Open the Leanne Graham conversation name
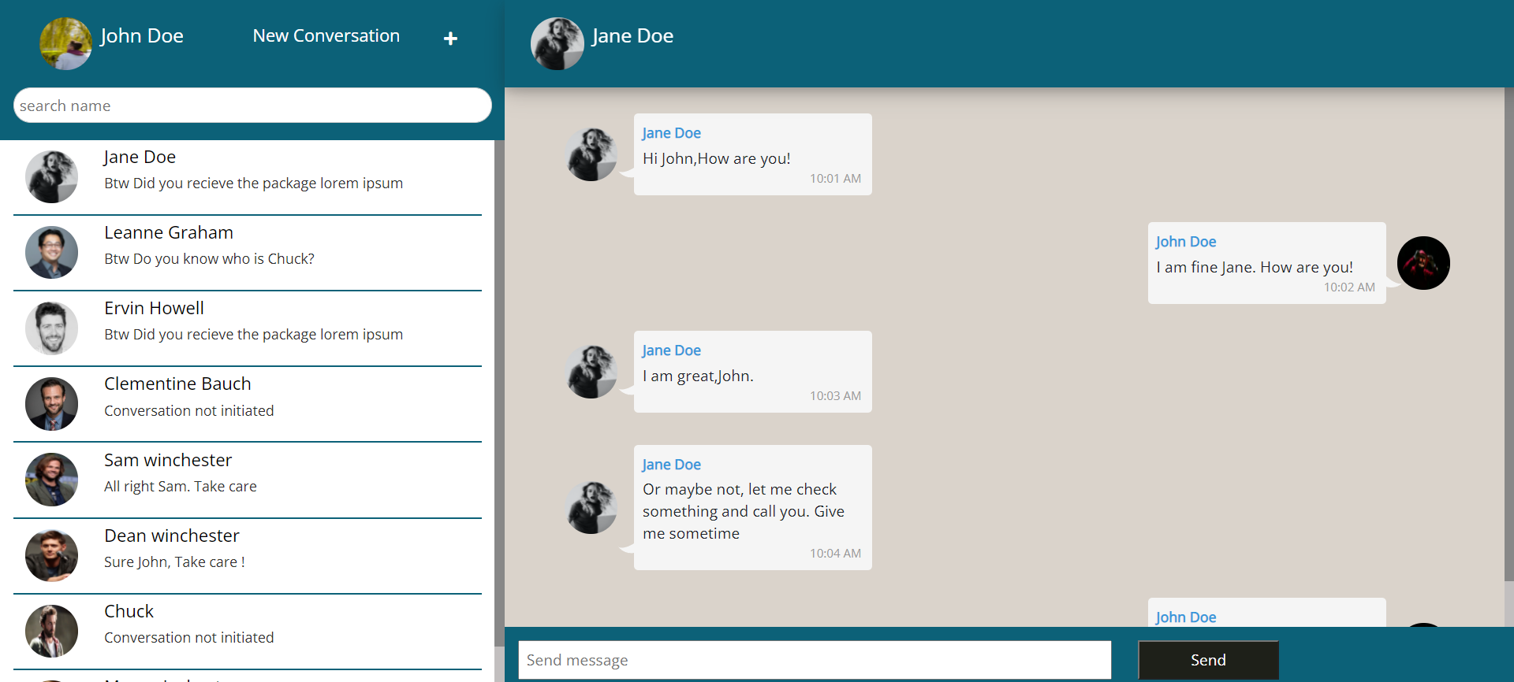The height and width of the screenshot is (682, 1514). [169, 233]
